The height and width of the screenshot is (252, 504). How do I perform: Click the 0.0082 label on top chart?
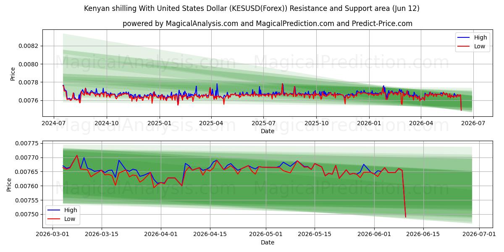[28, 46]
